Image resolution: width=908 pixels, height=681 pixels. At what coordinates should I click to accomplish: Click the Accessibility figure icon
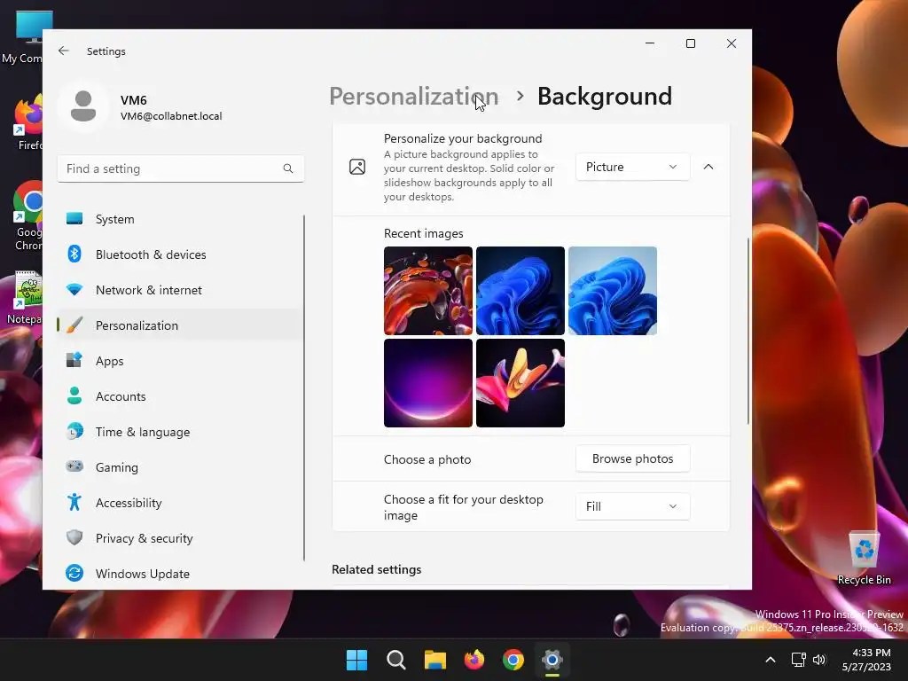pos(74,502)
